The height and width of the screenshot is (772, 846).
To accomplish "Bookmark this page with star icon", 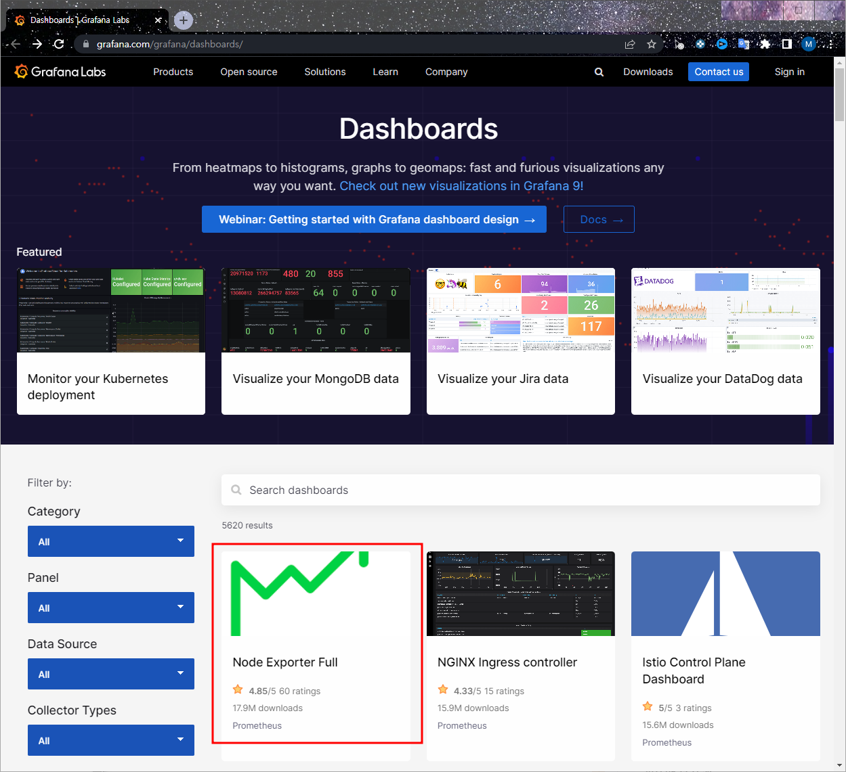I will (652, 44).
